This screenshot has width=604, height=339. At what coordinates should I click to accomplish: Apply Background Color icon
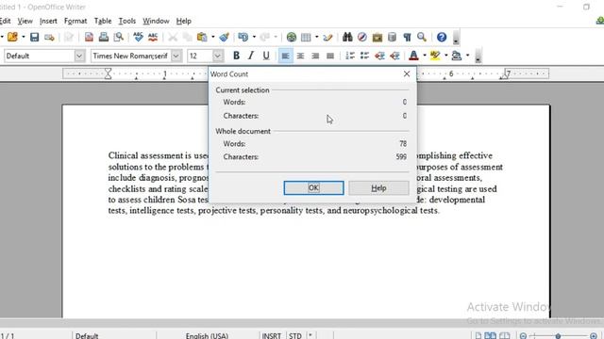tap(457, 56)
